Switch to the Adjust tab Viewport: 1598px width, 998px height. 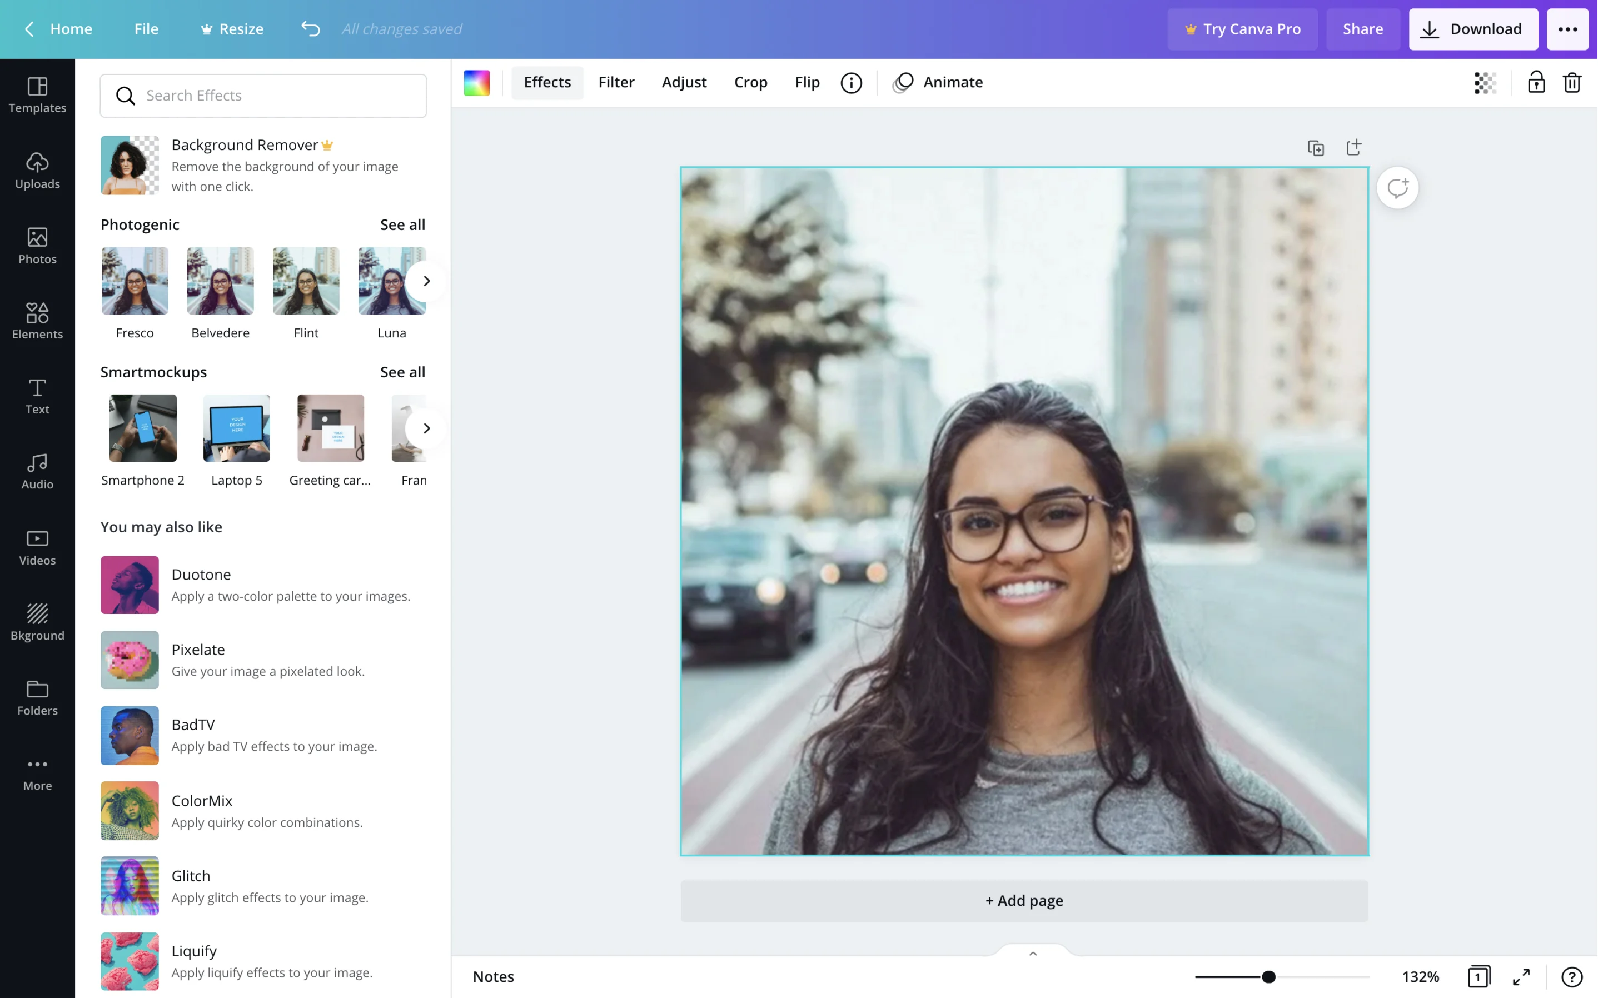684,82
